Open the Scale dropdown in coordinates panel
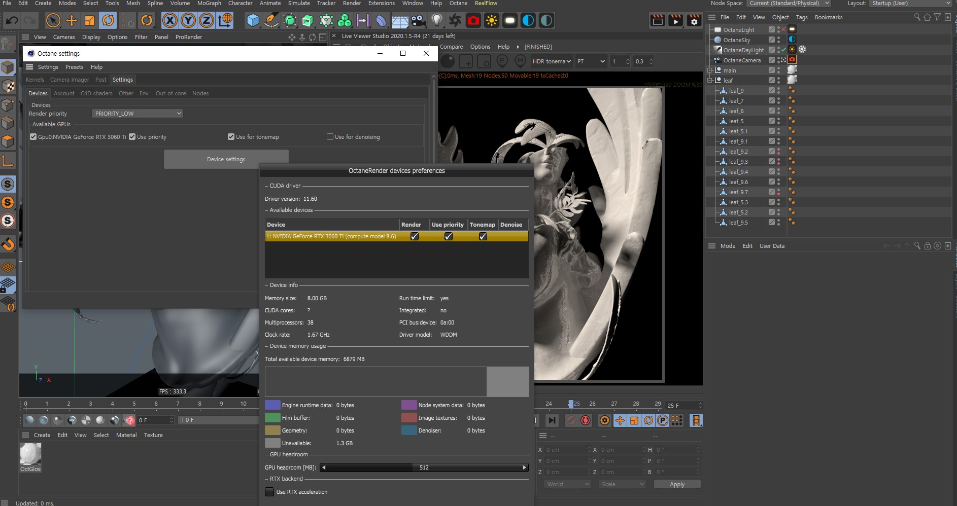This screenshot has height=506, width=957. (622, 484)
